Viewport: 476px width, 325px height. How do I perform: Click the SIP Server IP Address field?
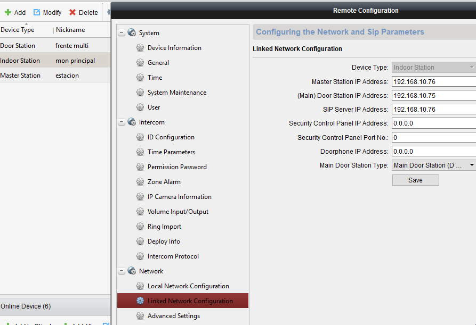coord(434,110)
